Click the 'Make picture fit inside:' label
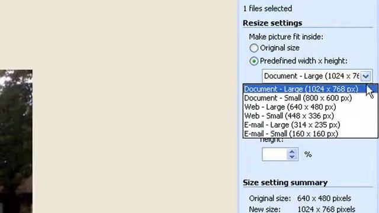The image size is (379, 213). click(x=286, y=37)
